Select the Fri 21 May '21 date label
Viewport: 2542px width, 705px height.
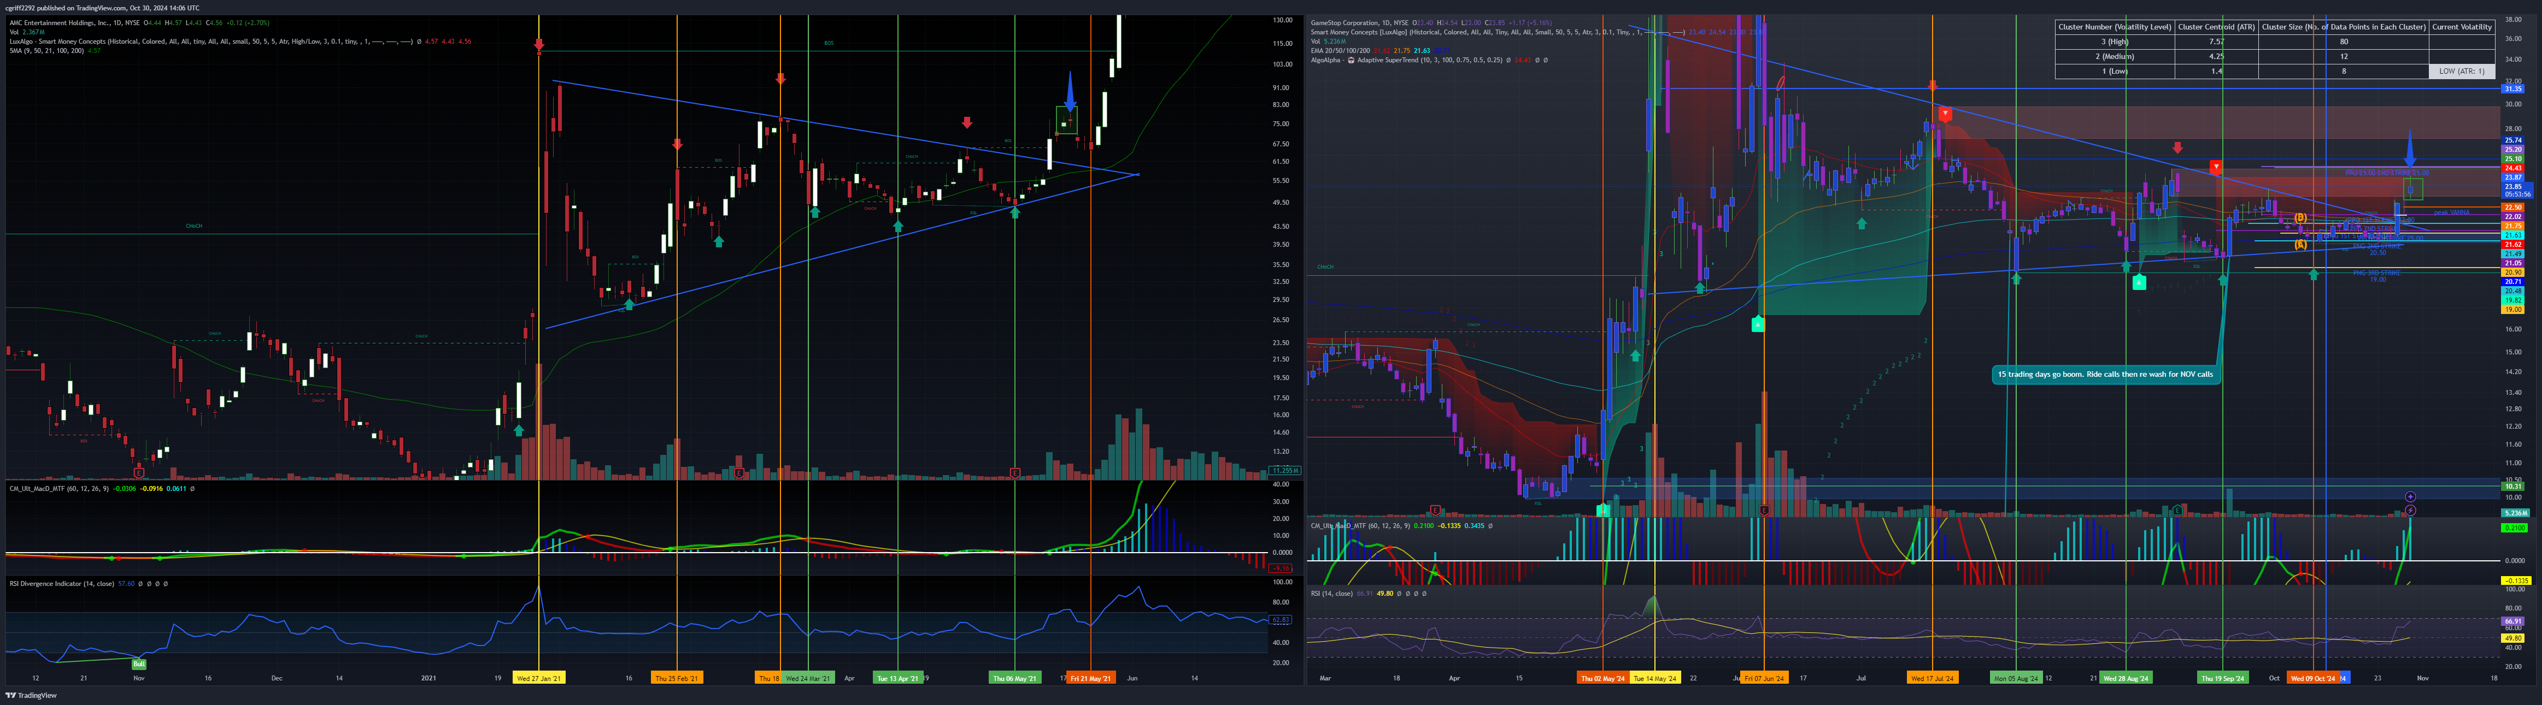click(x=1090, y=678)
